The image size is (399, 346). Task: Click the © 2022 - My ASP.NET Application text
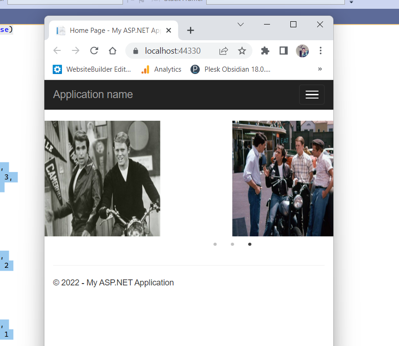tap(113, 283)
